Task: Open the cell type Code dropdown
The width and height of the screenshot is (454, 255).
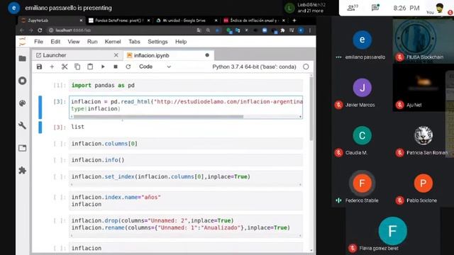Action: 155,67
